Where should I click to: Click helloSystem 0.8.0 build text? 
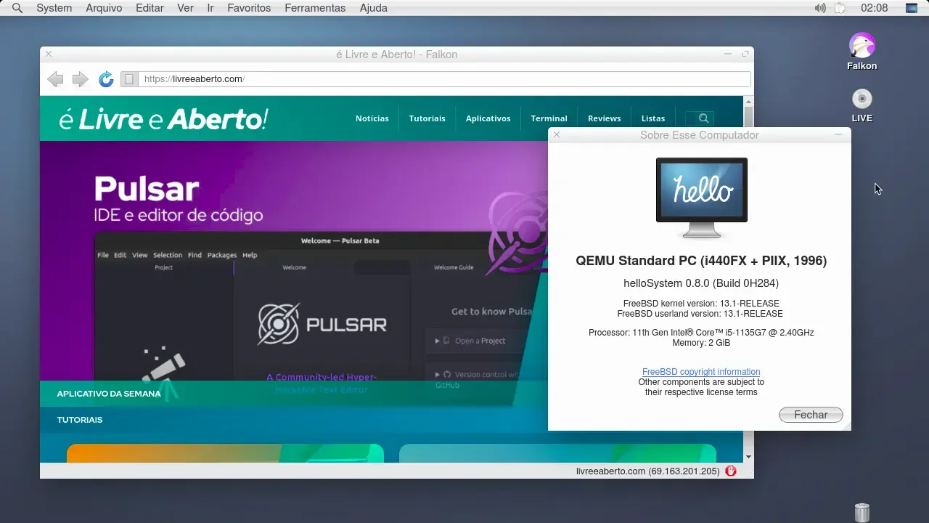pos(701,283)
